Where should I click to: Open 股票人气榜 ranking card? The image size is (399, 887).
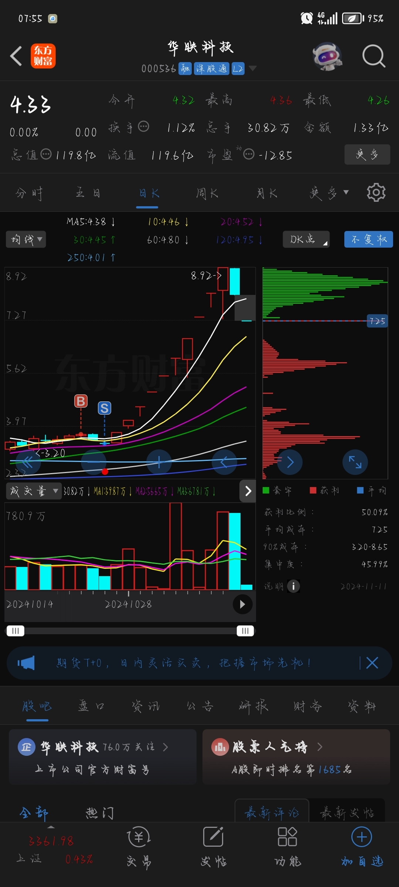(x=296, y=757)
